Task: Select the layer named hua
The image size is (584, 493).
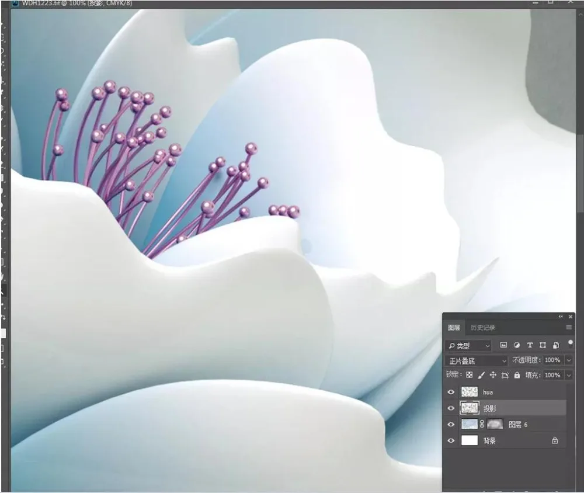Action: pos(488,393)
